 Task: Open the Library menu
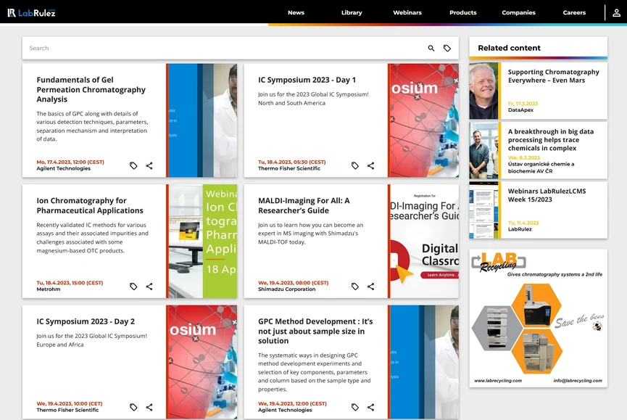(352, 12)
